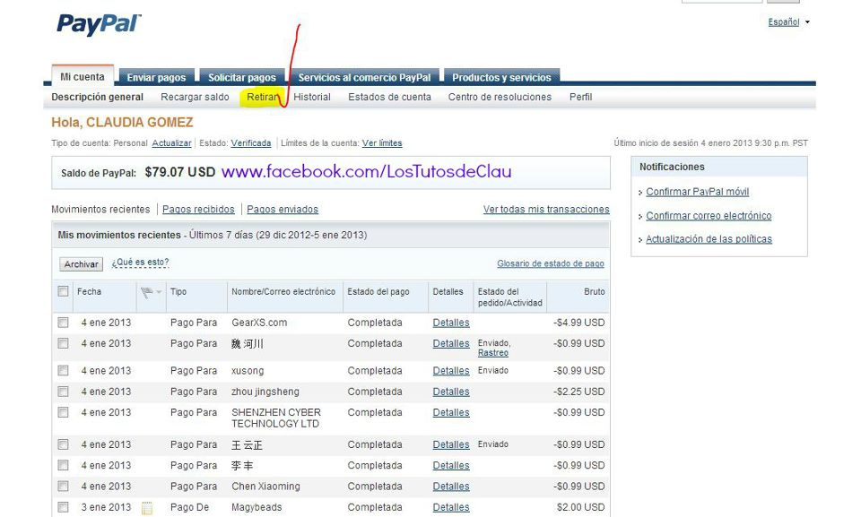Open Actualización de las políticas link
The width and height of the screenshot is (861, 517).
pos(709,238)
